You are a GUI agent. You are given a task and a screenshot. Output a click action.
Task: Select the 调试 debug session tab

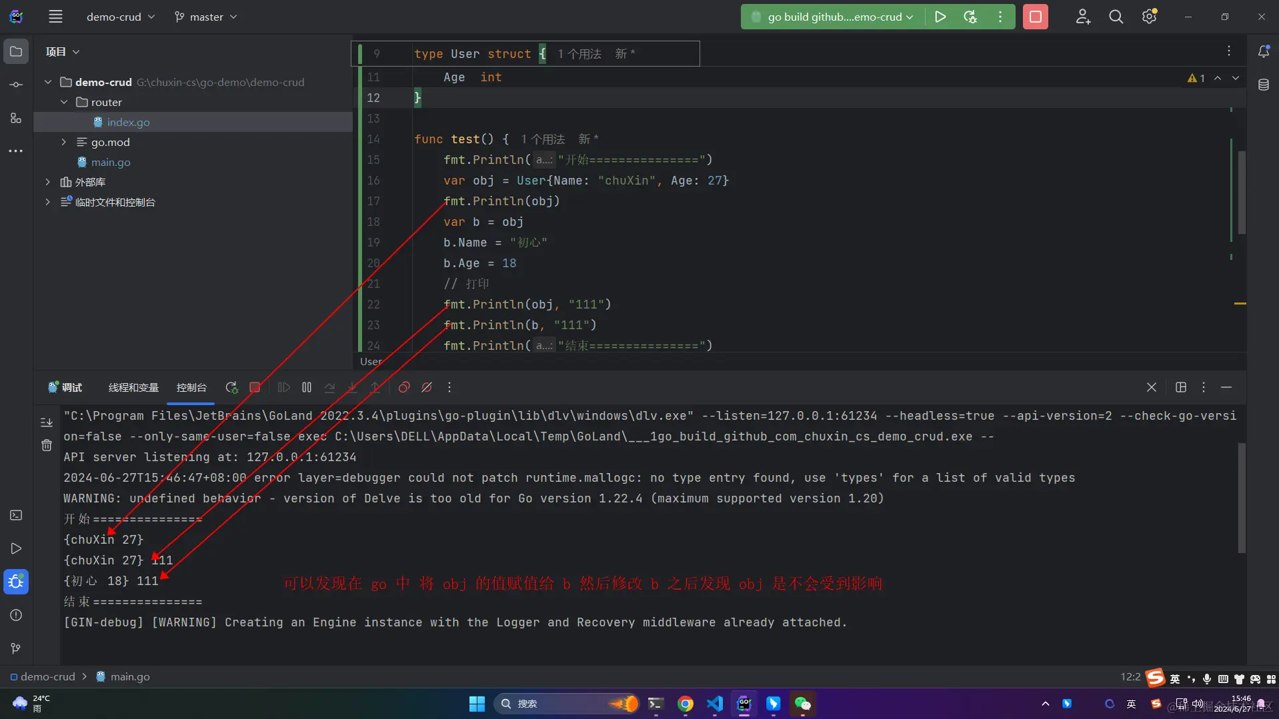[x=65, y=387]
